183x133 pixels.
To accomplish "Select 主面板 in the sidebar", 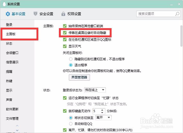I will pos(11,34).
